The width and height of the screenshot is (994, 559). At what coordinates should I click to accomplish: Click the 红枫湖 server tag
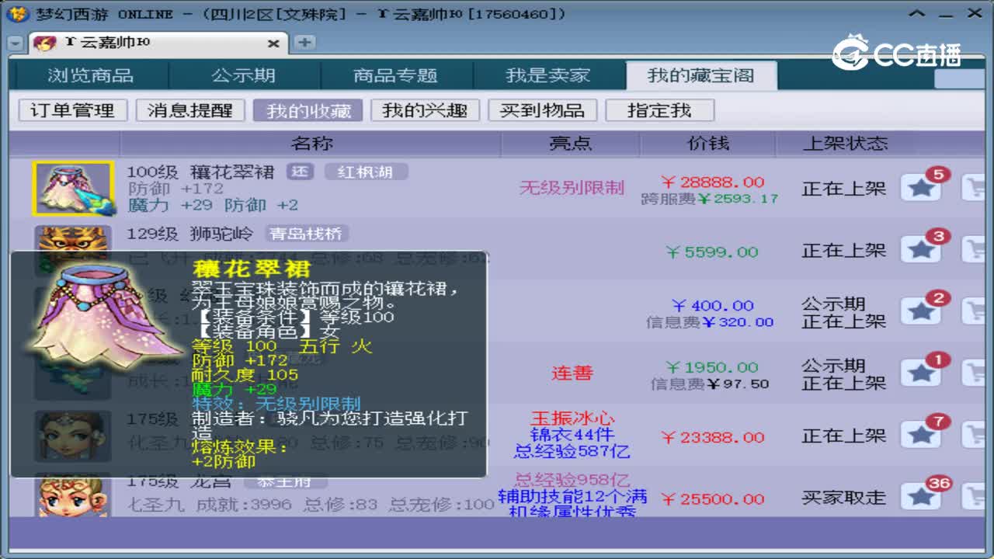pyautogui.click(x=366, y=172)
